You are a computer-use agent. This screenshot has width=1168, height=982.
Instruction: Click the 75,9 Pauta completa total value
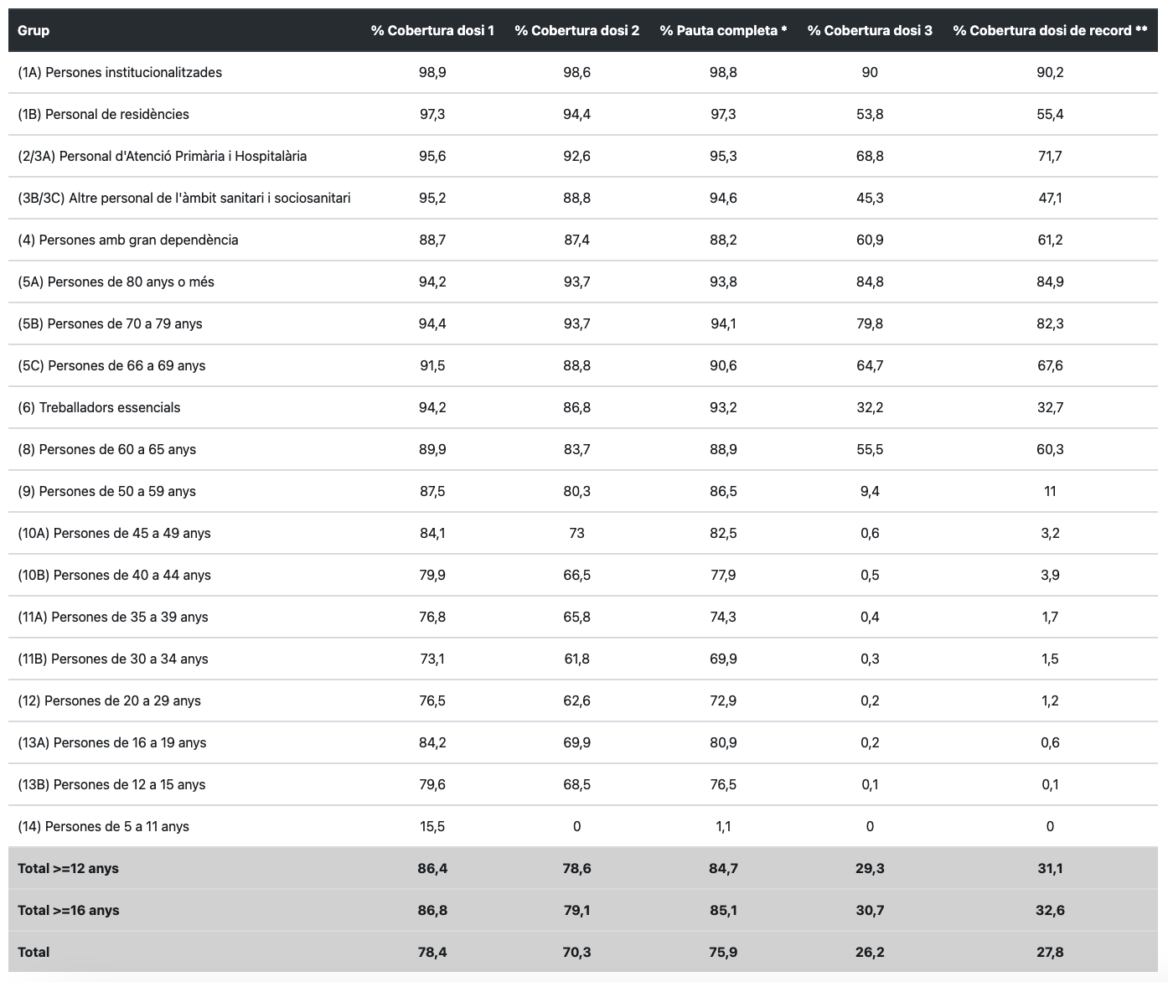pyautogui.click(x=723, y=952)
